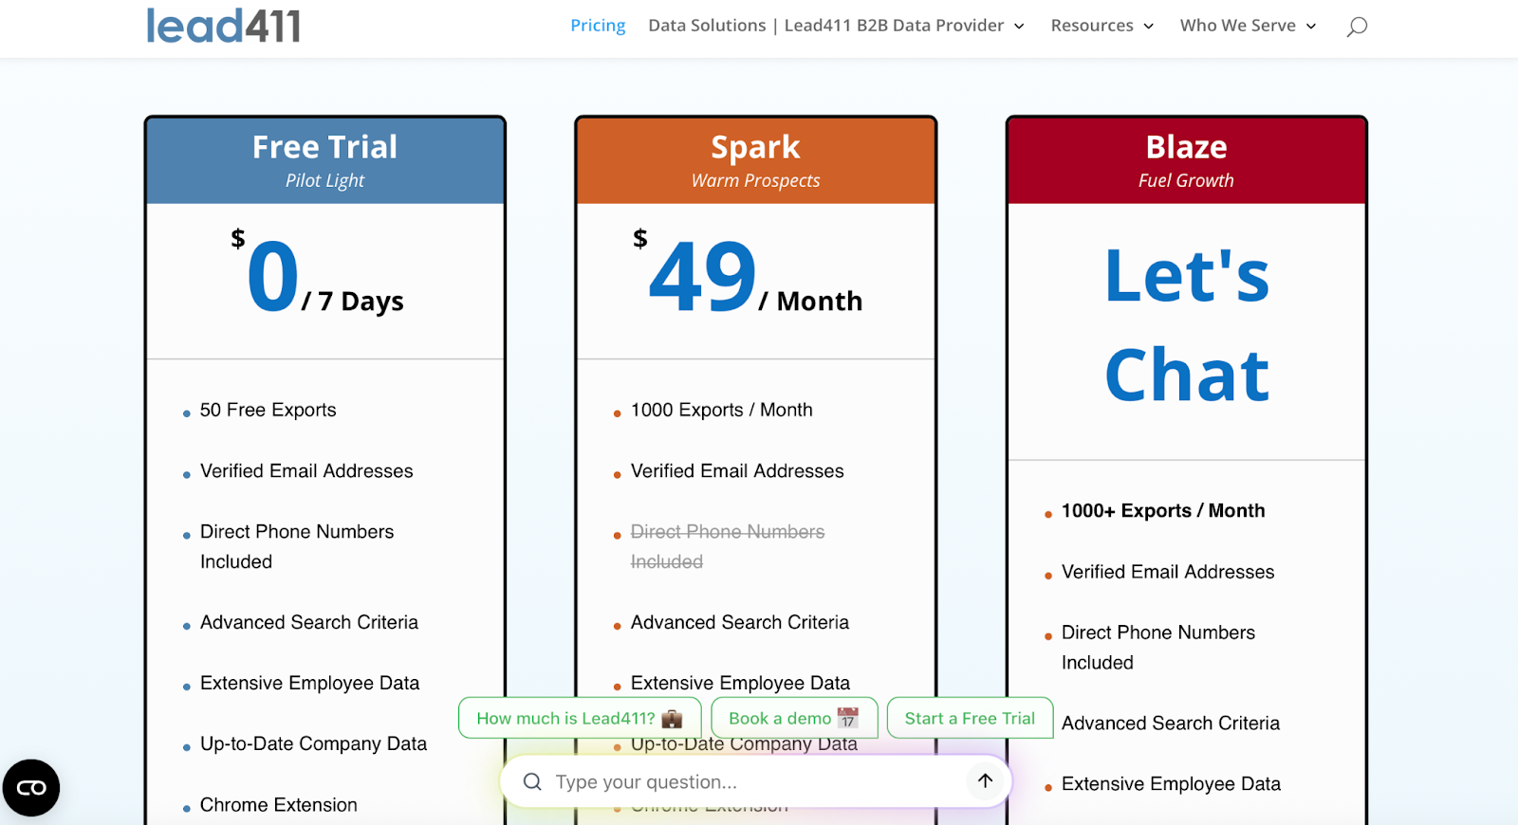The width and height of the screenshot is (1518, 825).
Task: Click Free Trial "Advanced Search Criteria"
Action: point(309,622)
